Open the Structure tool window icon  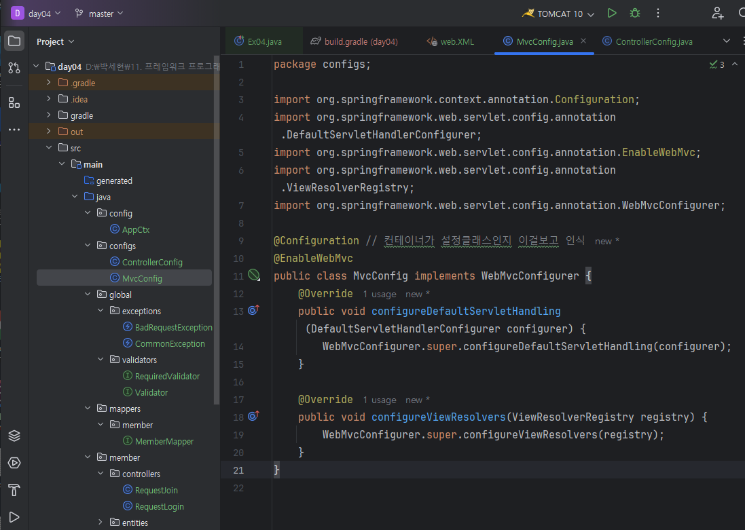click(14, 102)
